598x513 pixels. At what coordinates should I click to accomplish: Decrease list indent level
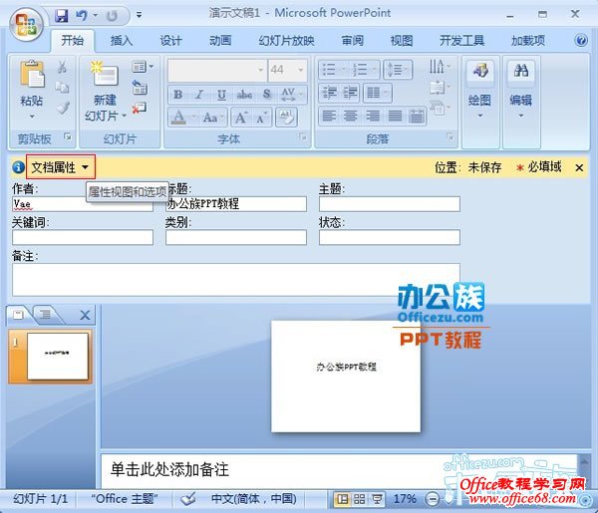pos(330,93)
